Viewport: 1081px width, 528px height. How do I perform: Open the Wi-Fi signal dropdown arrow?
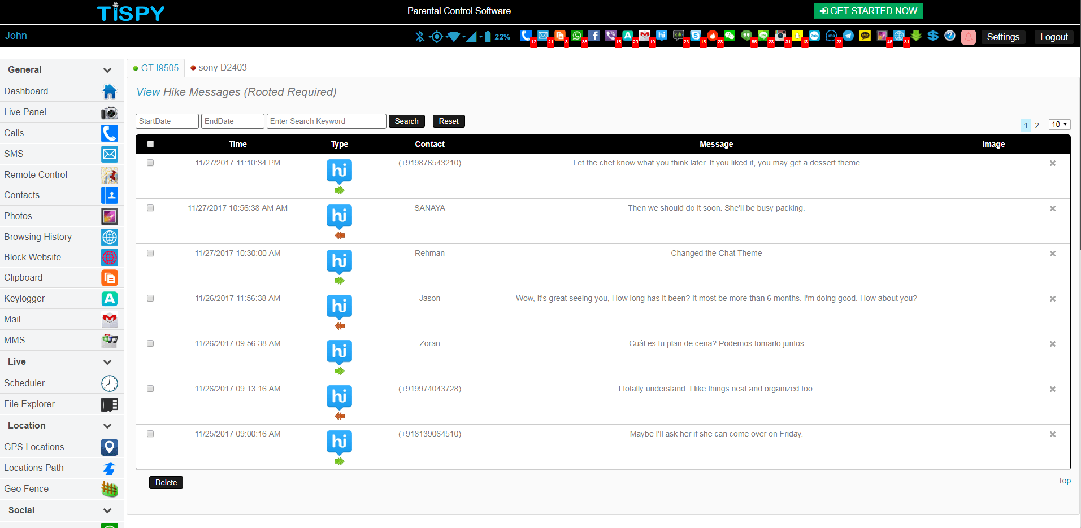tap(464, 37)
